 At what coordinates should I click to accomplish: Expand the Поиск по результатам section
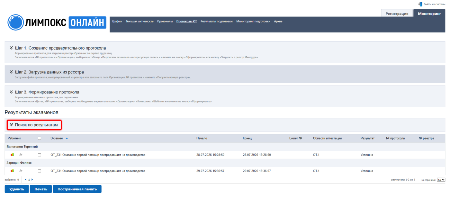(34, 125)
